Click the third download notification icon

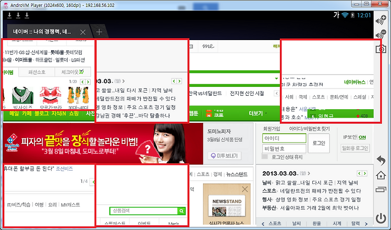(27, 16)
